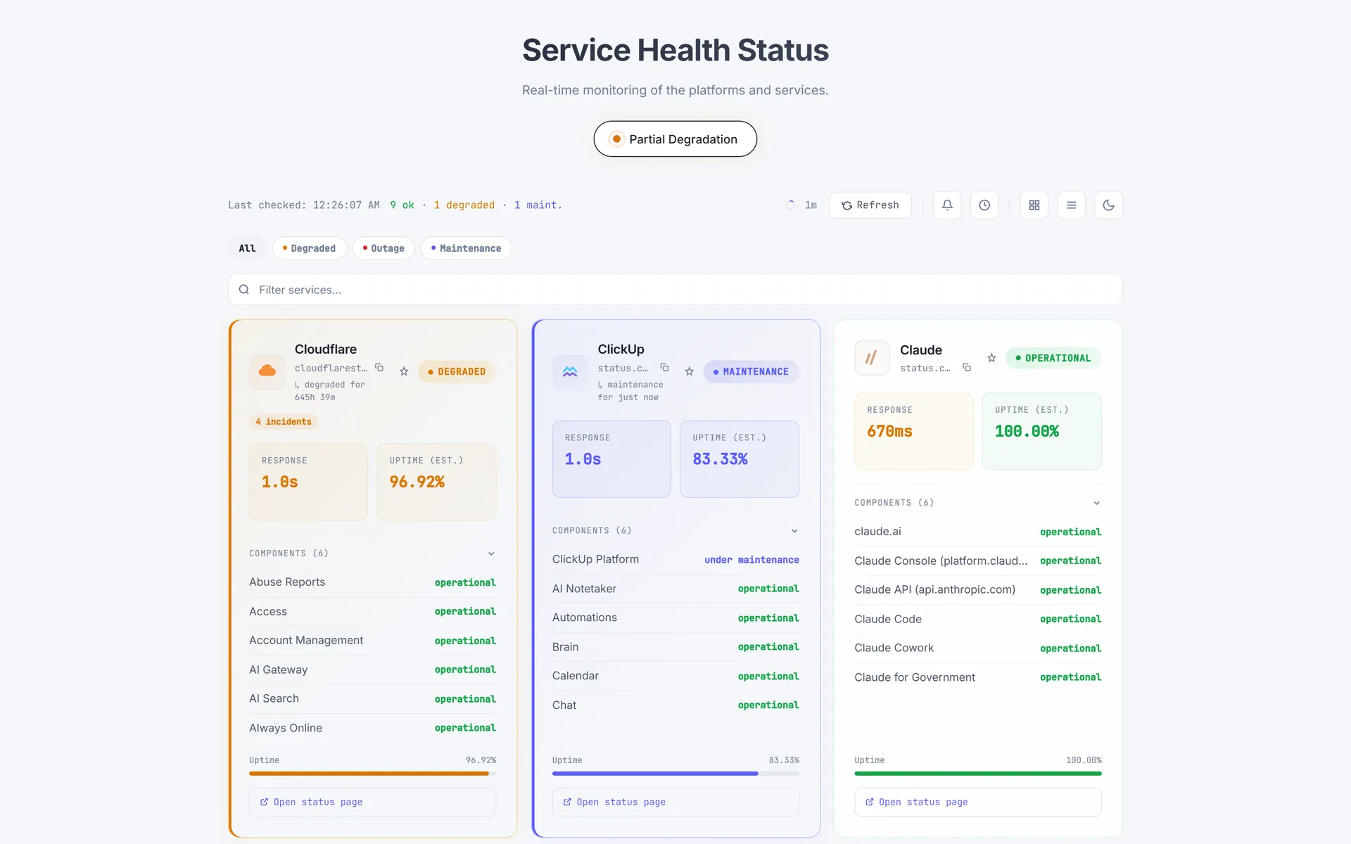1351x844 pixels.
Task: Open Claude status page link
Action: click(978, 803)
